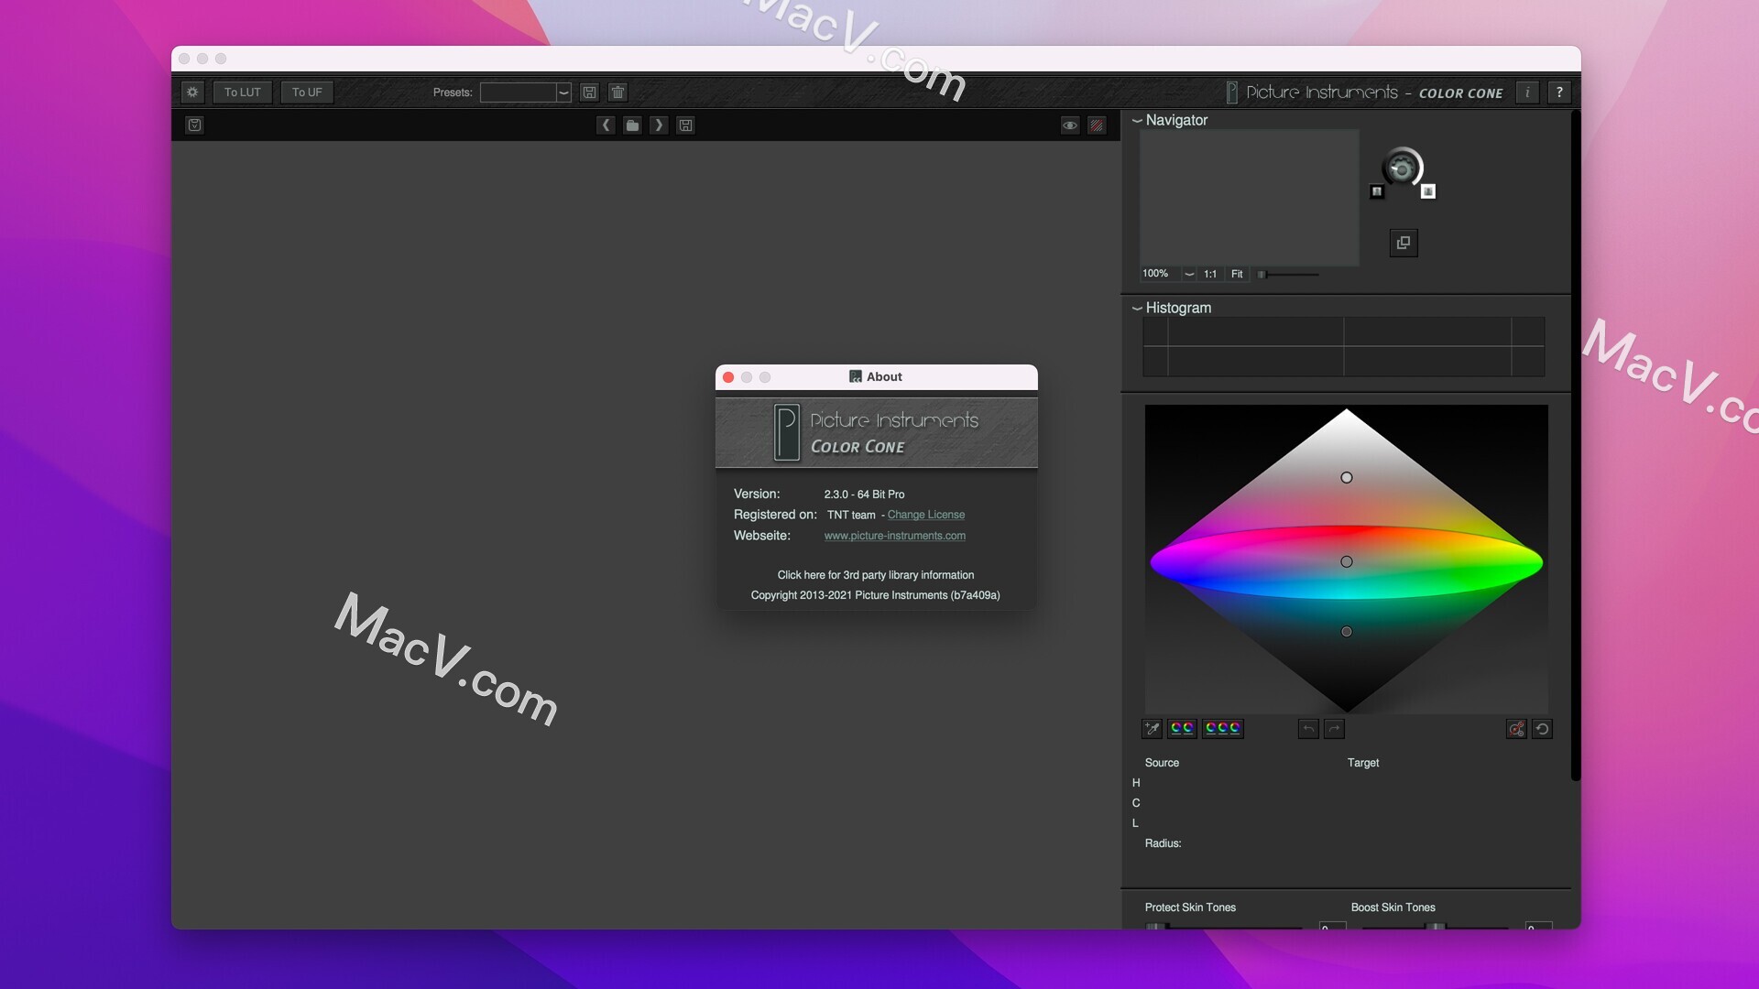Click the 3rd party library information text
The height and width of the screenshot is (989, 1759).
[876, 575]
